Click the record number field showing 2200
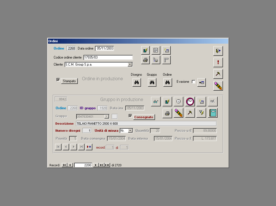This screenshot has height=206, width=276. [83, 165]
